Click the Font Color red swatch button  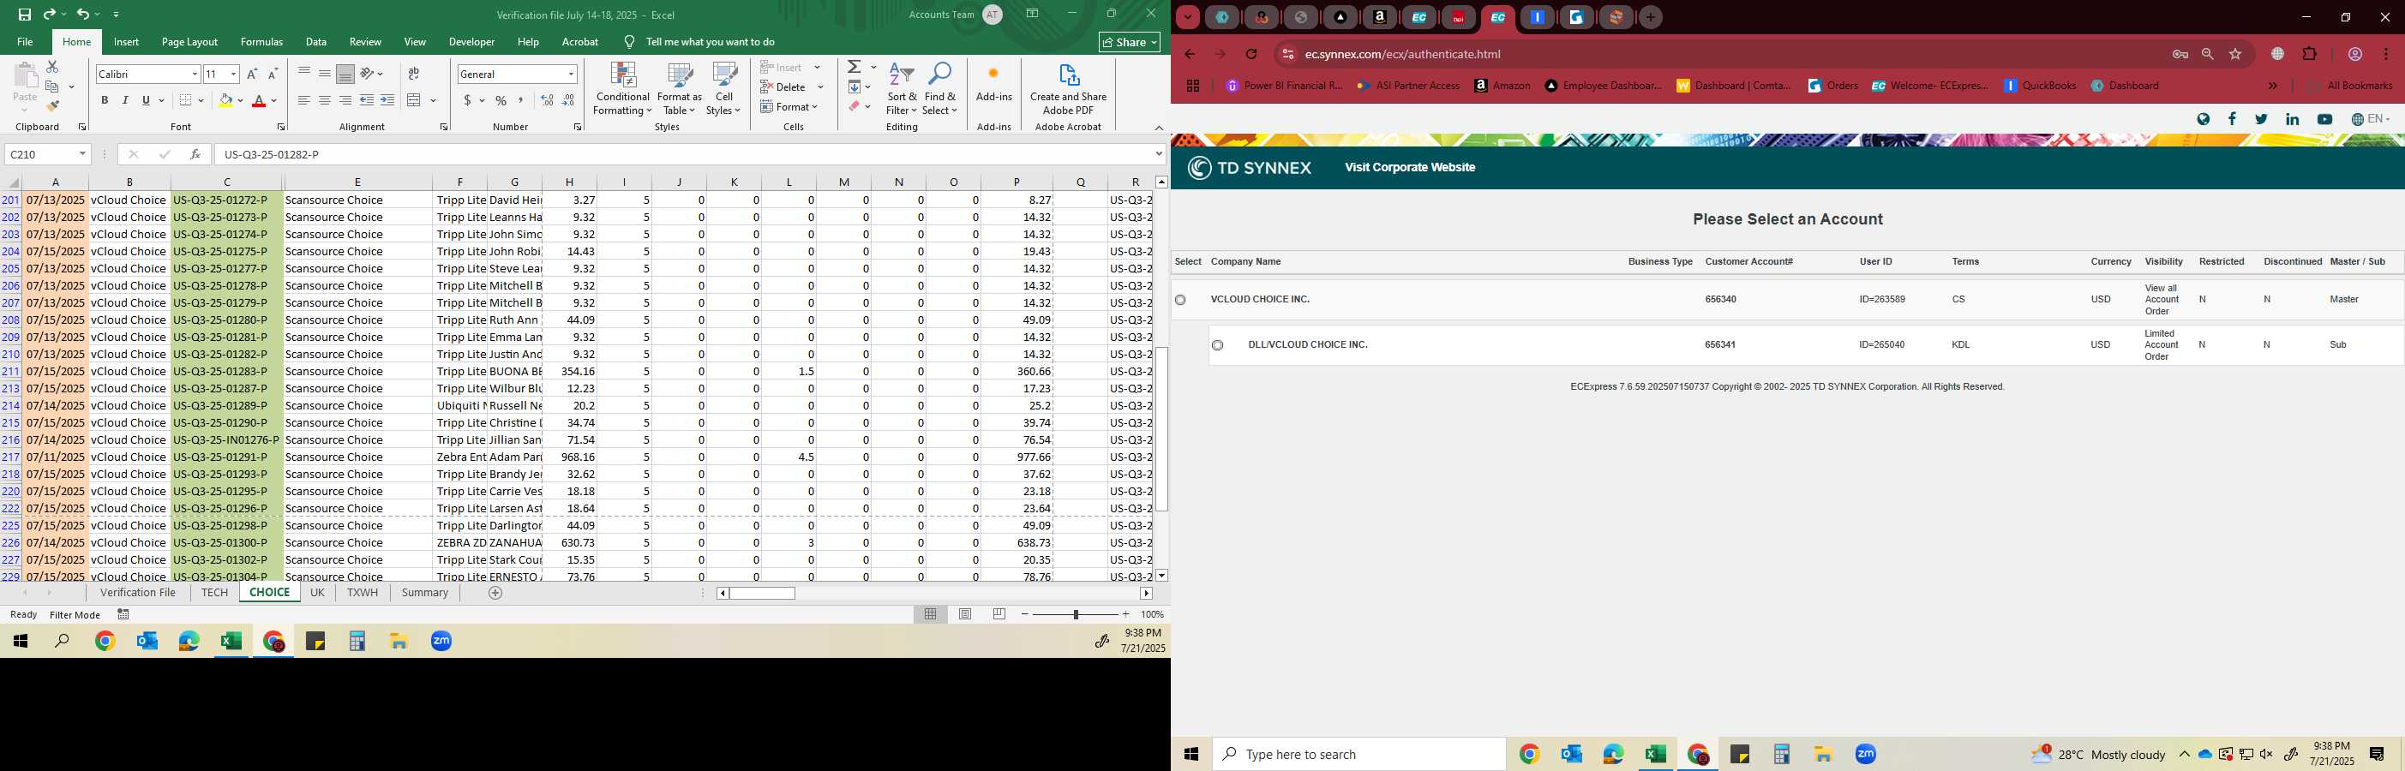tap(259, 100)
